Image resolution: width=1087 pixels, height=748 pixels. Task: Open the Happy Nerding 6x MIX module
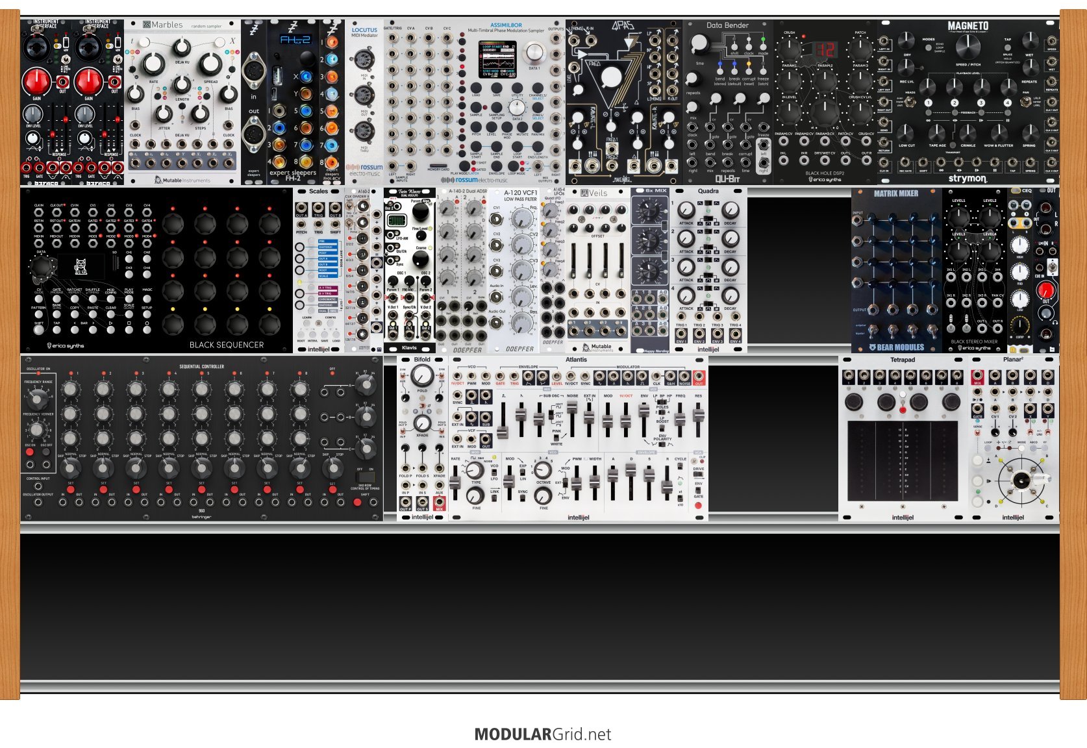click(x=650, y=270)
